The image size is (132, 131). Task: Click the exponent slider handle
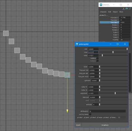pyautogui.click(x=115, y=93)
